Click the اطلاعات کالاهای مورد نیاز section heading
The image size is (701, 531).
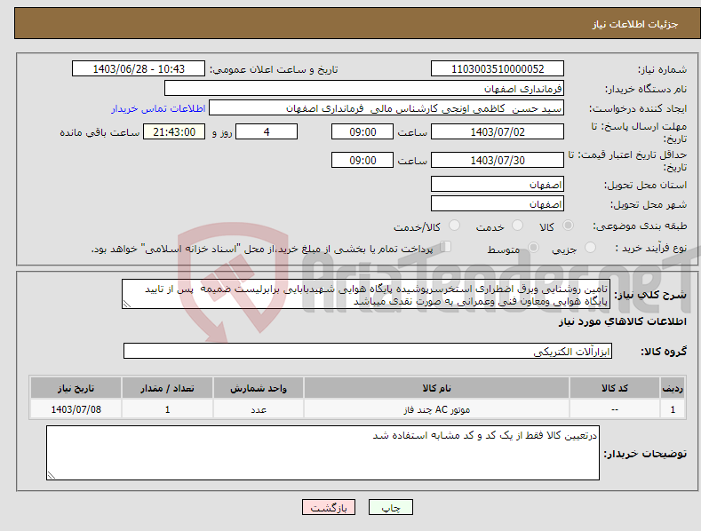point(622,321)
